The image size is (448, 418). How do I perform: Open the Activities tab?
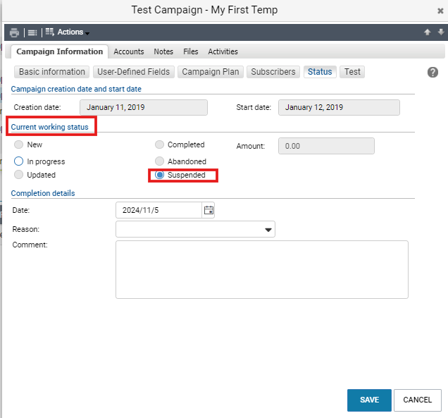point(223,51)
